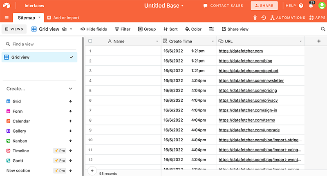Viewport: 327px width, 176px height.
Task: Open the Color menu
Action: [x=193, y=29]
